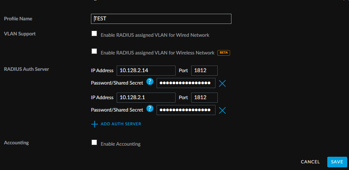Screen dimensions: 349x170
Task: Click the IP Address field showing 10.128.2.1
Action: pyautogui.click(x=146, y=97)
